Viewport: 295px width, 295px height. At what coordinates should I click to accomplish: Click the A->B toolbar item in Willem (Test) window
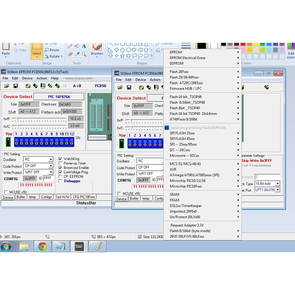pyautogui.click(x=77, y=86)
